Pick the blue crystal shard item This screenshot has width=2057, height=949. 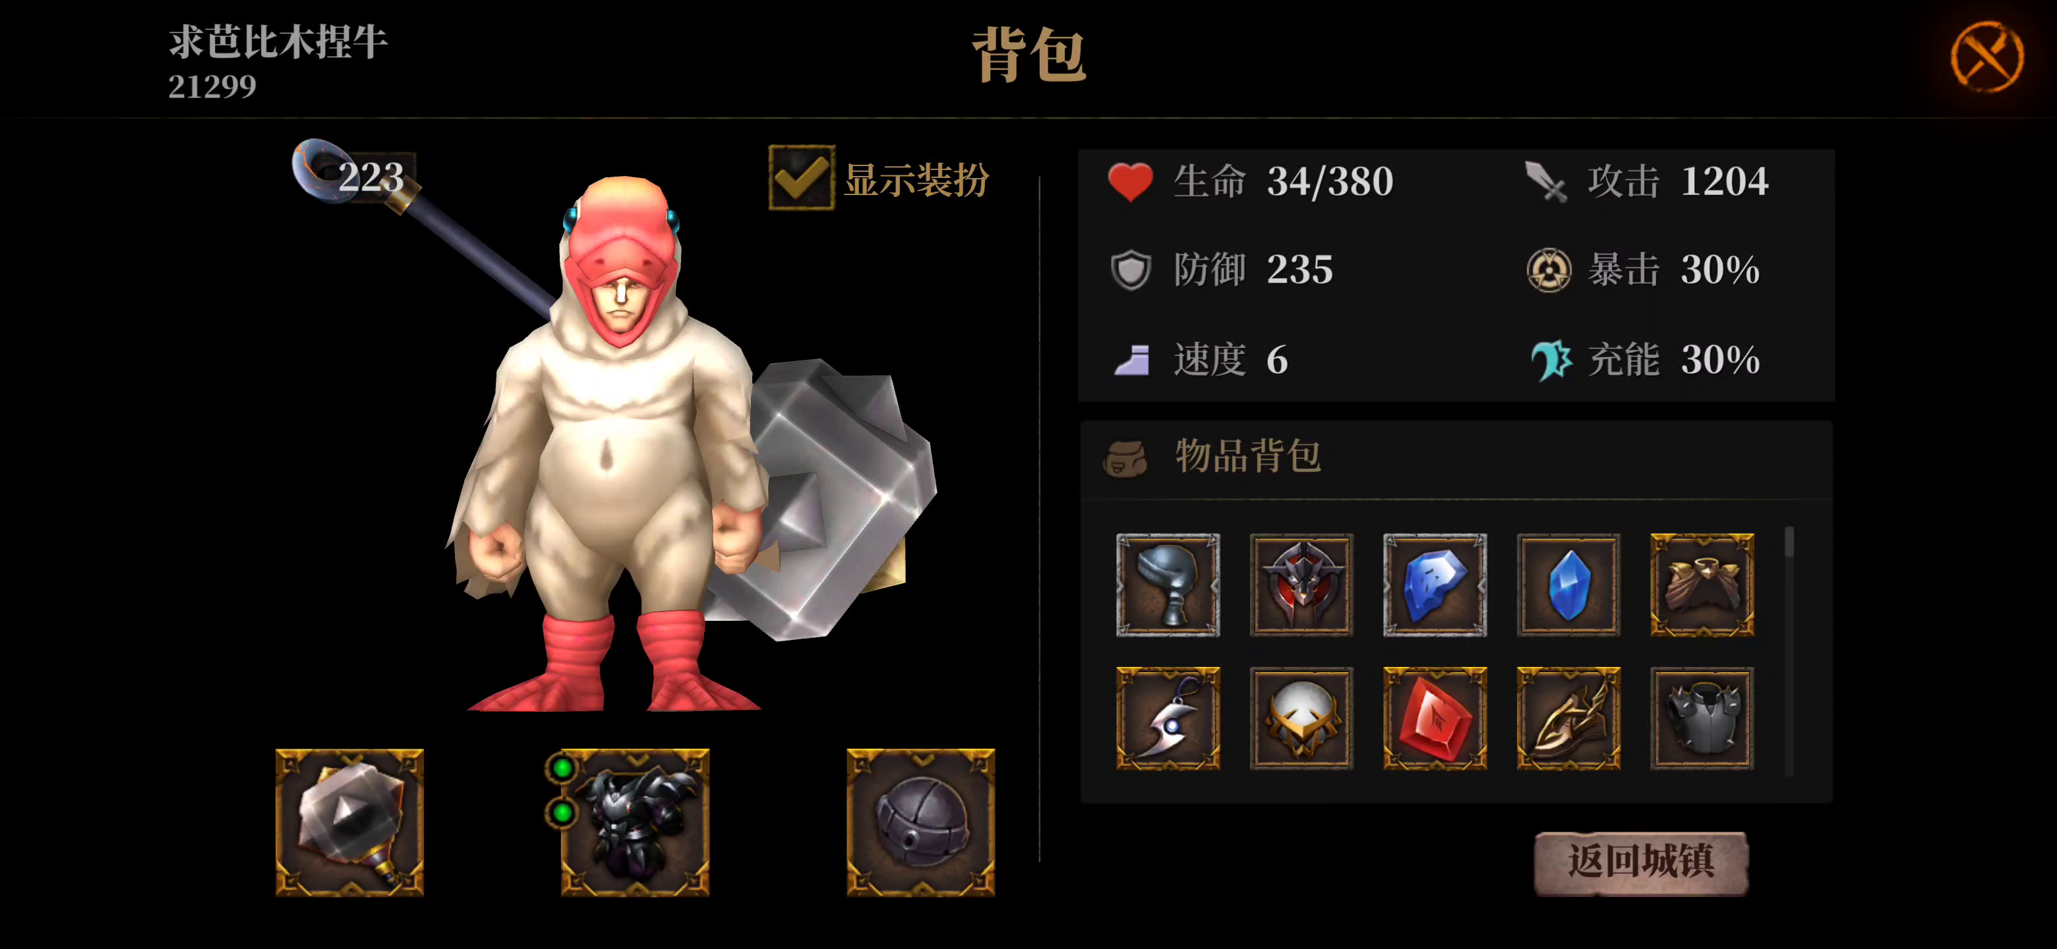point(1568,585)
